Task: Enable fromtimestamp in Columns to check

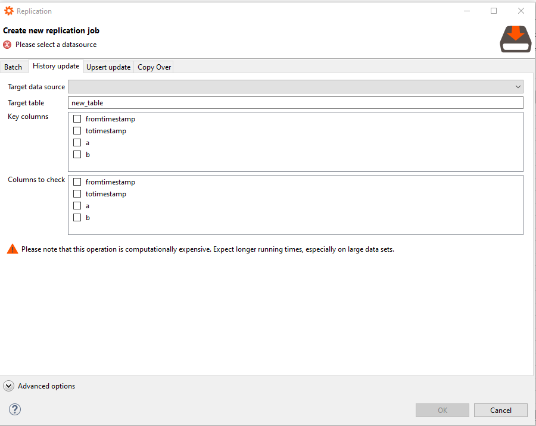Action: point(77,182)
